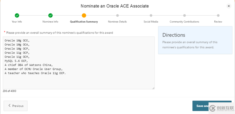Click the line 'MySQL 5.6 OCP,'
The width and height of the screenshot is (235, 114).
click(16, 61)
